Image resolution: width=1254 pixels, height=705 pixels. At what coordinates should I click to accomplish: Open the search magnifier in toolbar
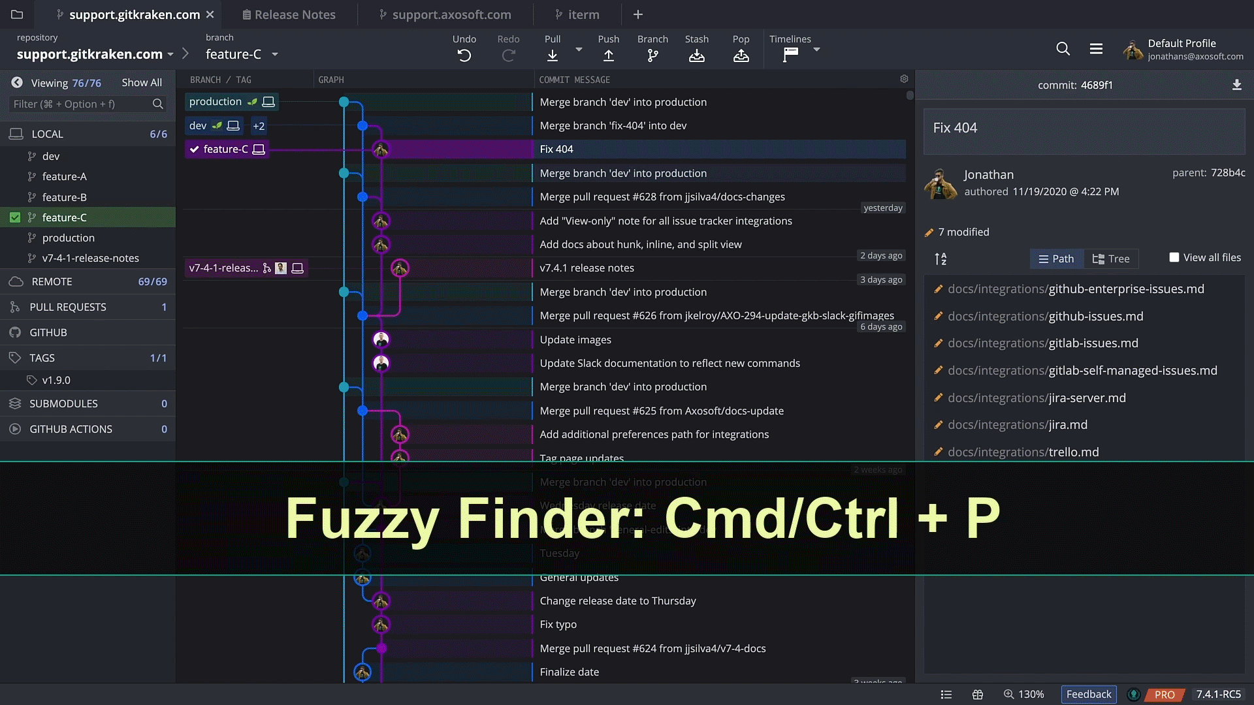(1063, 49)
